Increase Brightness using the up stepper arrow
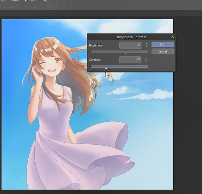The image size is (202, 194). (146, 44)
